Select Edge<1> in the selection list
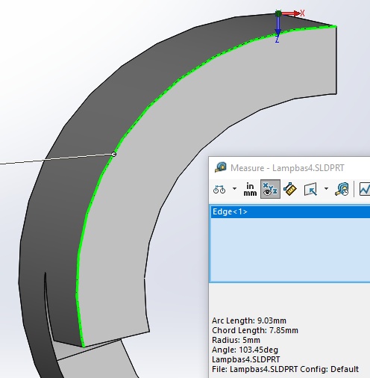The height and width of the screenshot is (378, 370). click(290, 211)
